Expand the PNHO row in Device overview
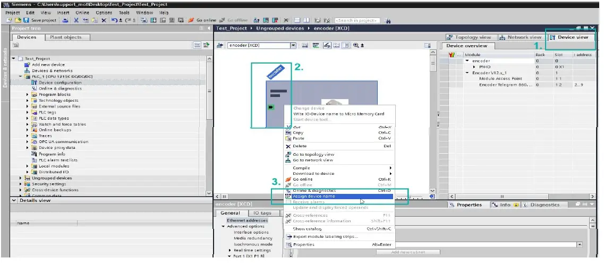Viewport: 604px width, 267px height. (x=474, y=67)
